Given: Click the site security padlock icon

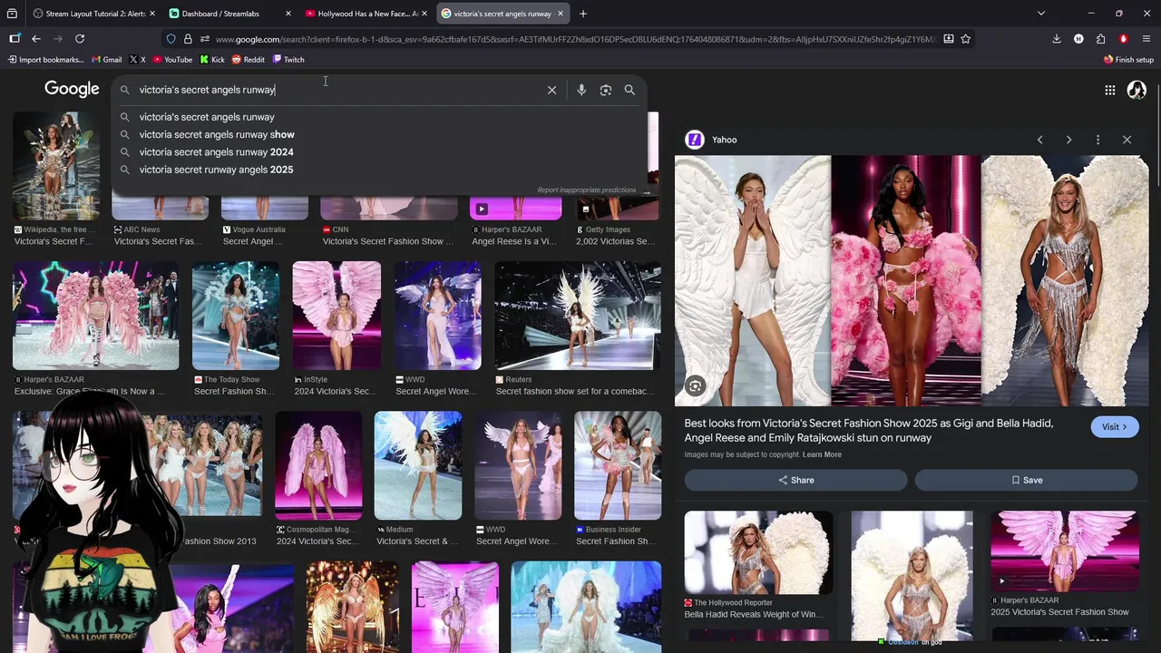Looking at the screenshot, I should coord(188,39).
